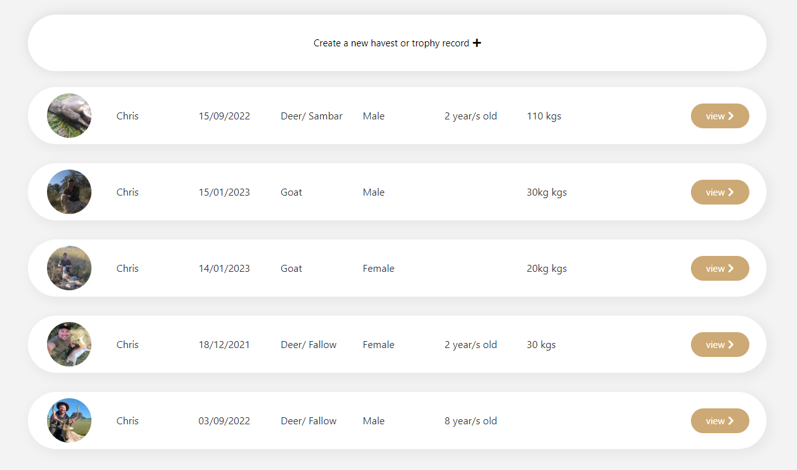
Task: View the female Goat harvest record
Action: [x=720, y=268]
